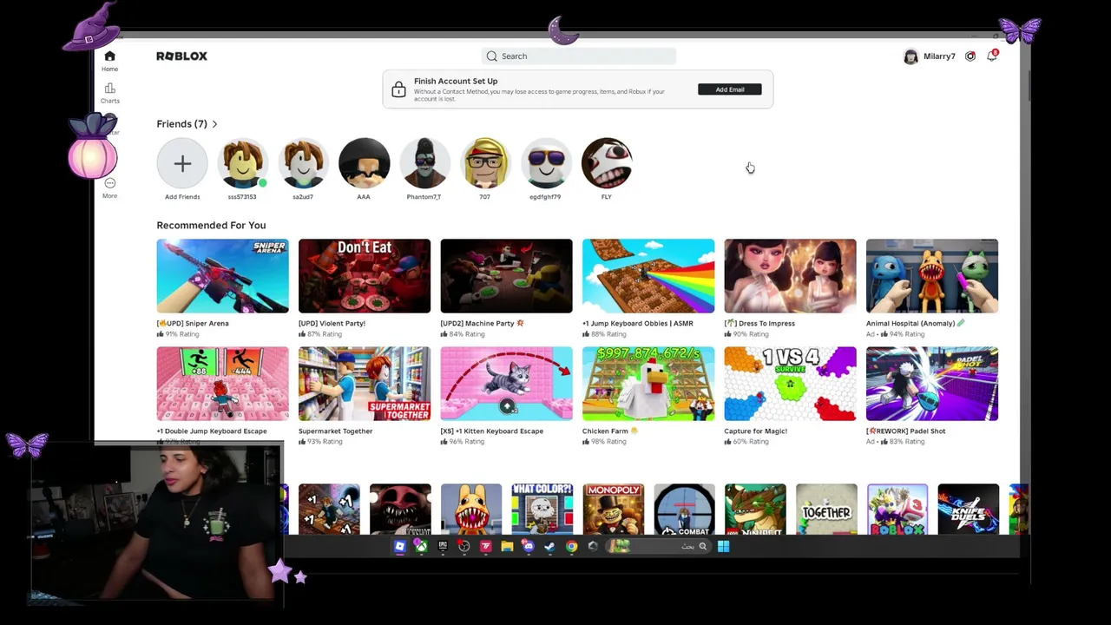1111x625 pixels.
Task: Click the Capture for Magic! title link
Action: (x=755, y=431)
